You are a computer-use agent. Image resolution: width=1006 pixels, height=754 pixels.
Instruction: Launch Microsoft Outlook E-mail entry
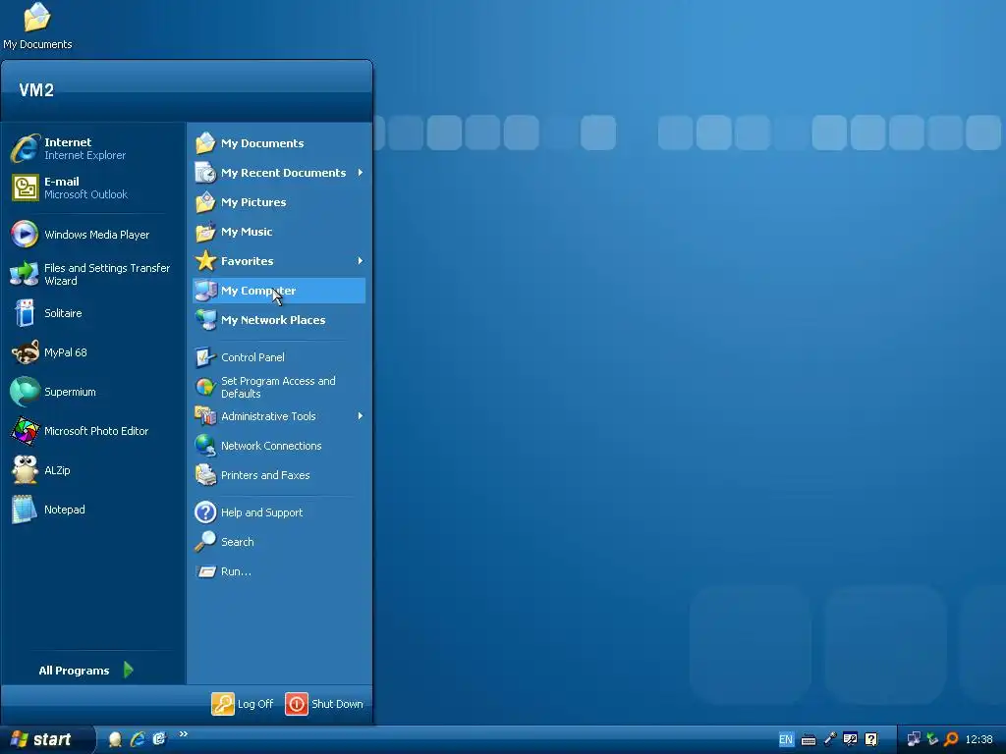tap(89, 188)
